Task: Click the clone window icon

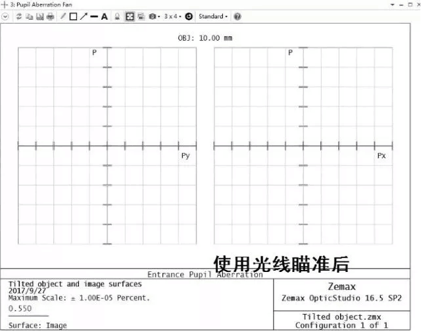Action: [141, 16]
